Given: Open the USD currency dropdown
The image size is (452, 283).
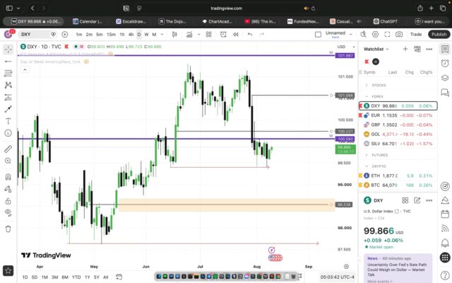Looking at the screenshot, I should tap(346, 47).
